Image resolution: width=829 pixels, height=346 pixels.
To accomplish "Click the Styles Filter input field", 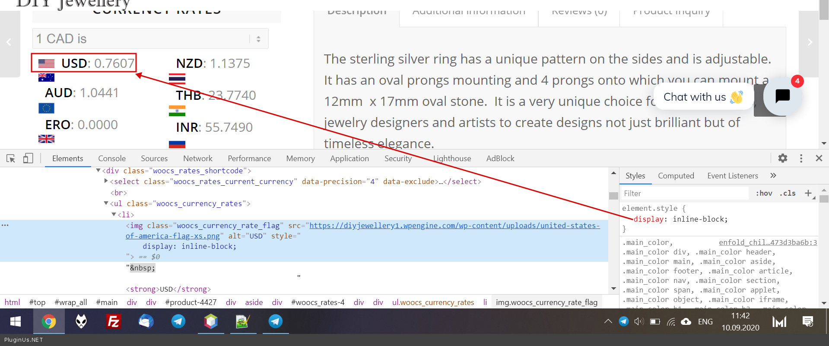I will (x=685, y=194).
